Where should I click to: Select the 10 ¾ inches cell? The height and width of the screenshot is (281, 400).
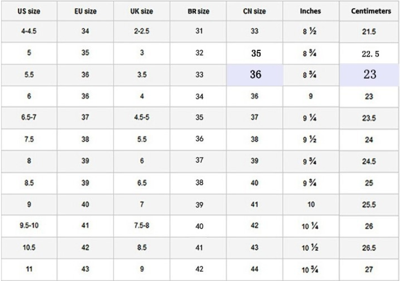(310, 270)
